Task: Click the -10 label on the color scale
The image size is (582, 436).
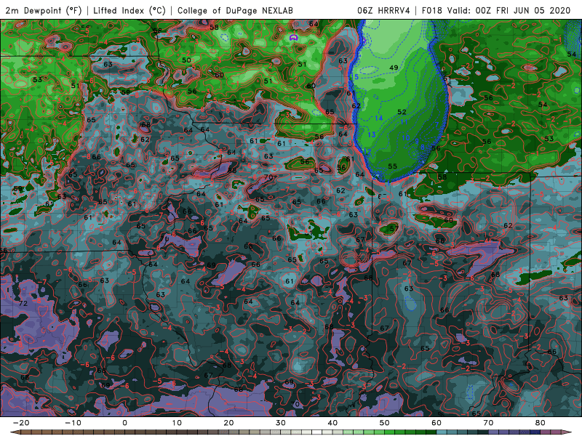Action: point(73,423)
